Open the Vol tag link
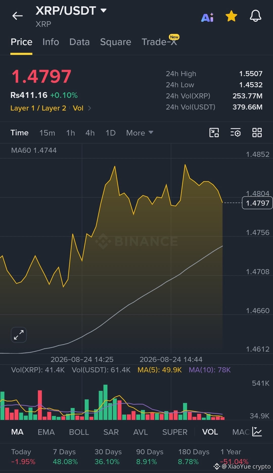The image size is (273, 473). (78, 108)
